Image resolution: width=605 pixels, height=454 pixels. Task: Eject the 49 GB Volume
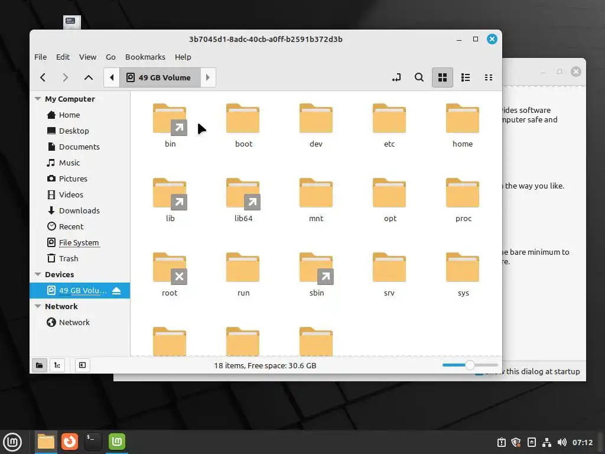116,291
